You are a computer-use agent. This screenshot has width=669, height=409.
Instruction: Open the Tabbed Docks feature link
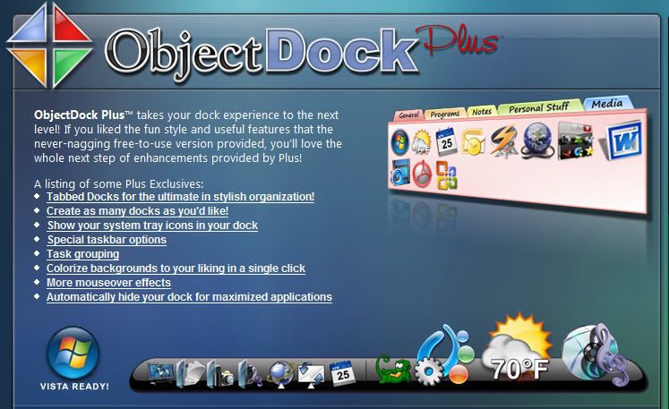pyautogui.click(x=181, y=197)
